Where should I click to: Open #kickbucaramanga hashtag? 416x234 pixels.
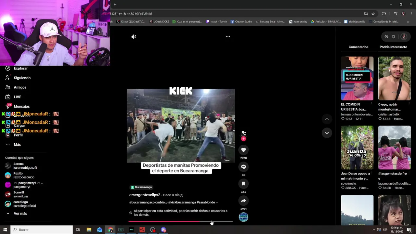[x=182, y=202]
